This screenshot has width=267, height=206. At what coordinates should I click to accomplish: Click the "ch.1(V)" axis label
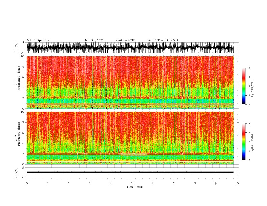(16, 48)
